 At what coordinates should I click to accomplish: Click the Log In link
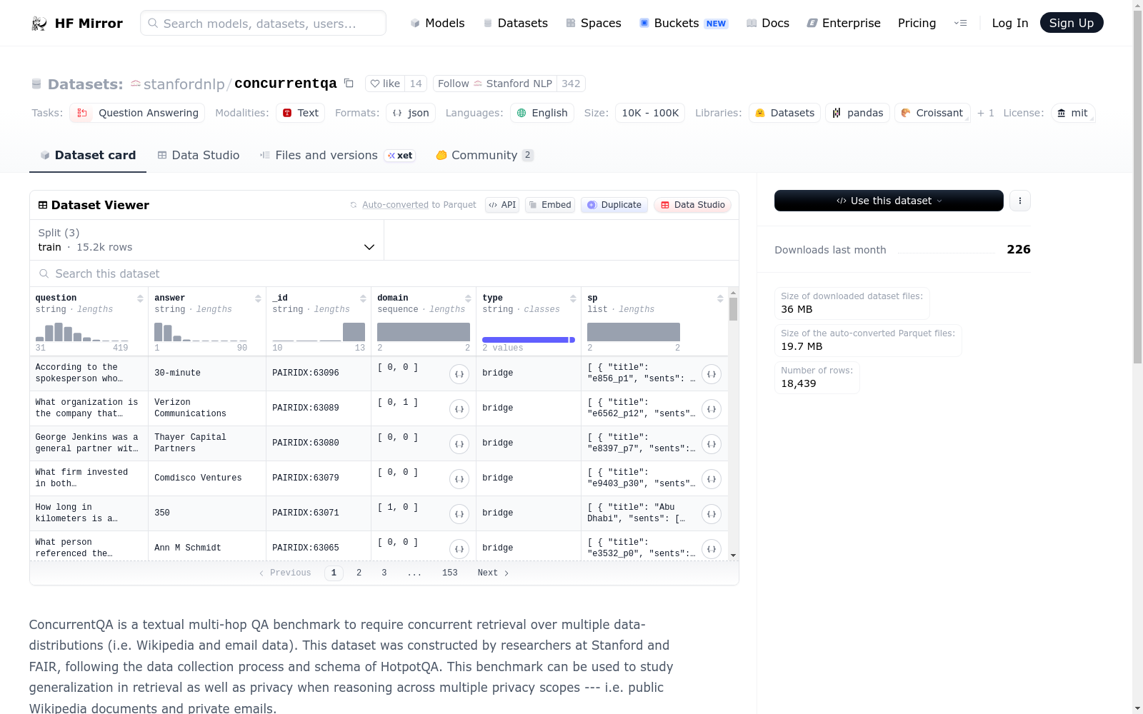click(1010, 23)
